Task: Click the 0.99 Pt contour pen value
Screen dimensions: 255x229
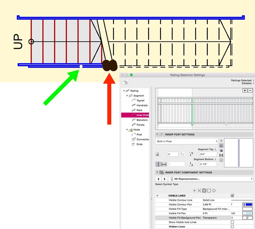Action: (207, 204)
